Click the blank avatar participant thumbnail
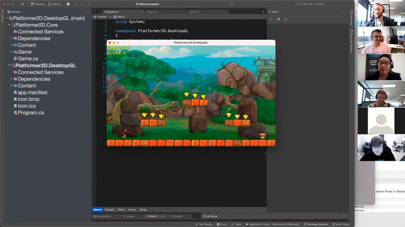Viewport: 405px width, 227px height. (381, 120)
